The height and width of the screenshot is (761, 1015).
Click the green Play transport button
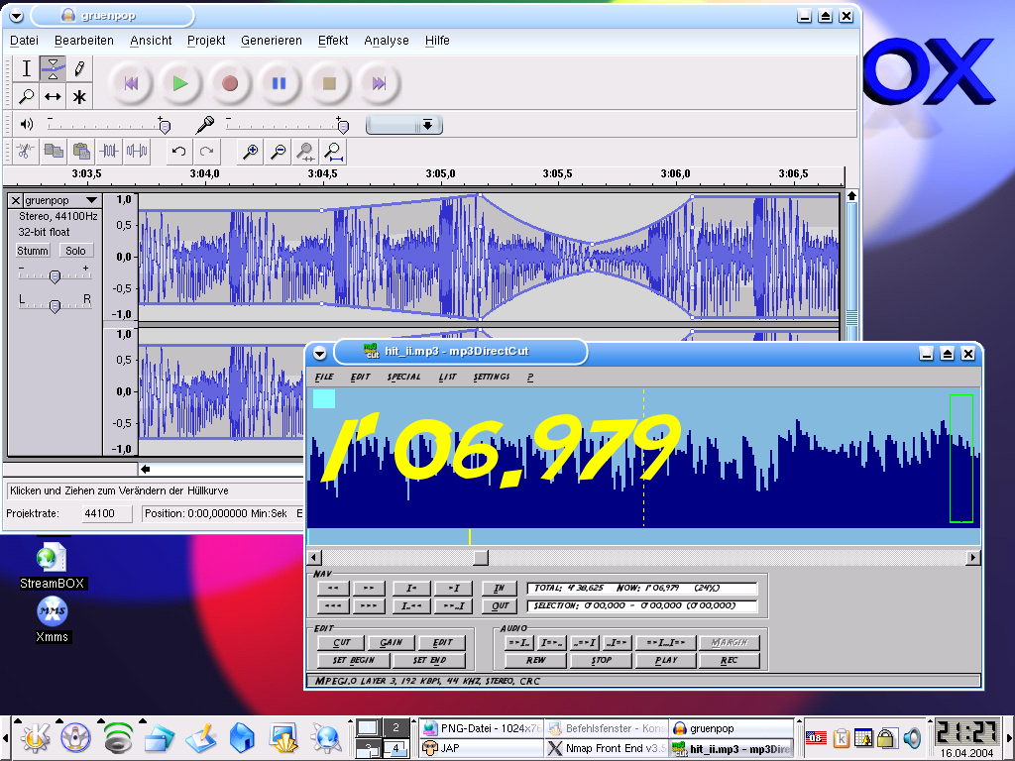click(180, 84)
